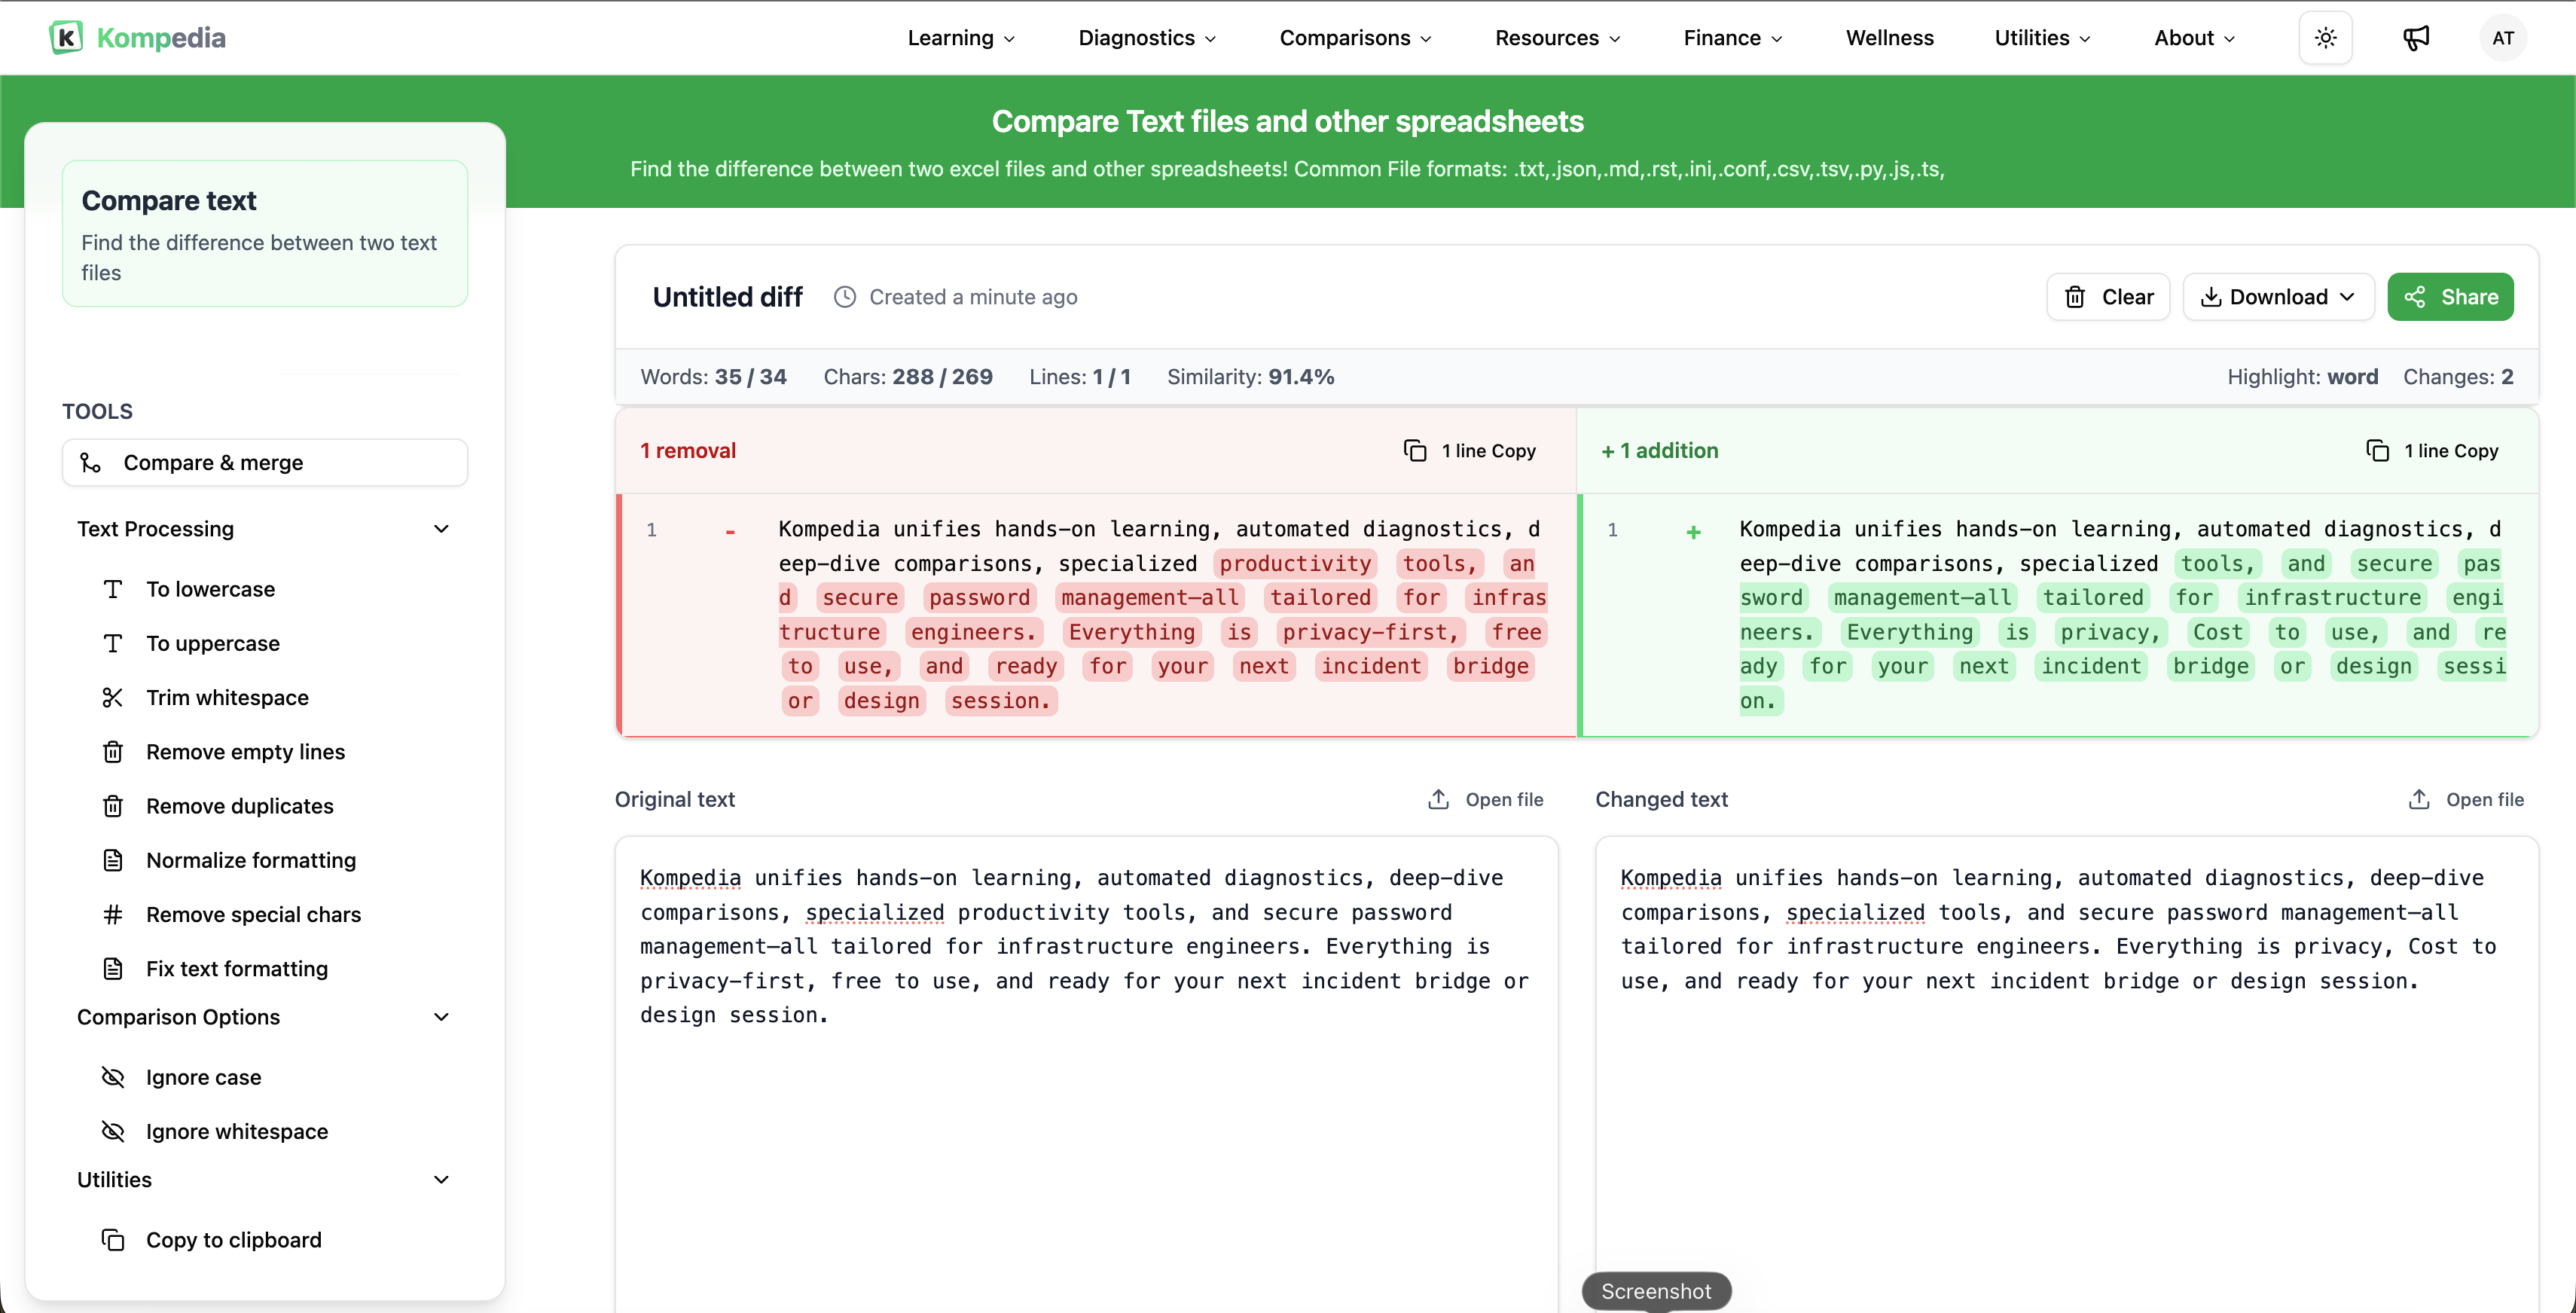Open the announcements megaphone icon
Viewport: 2576px width, 1313px height.
click(x=2415, y=38)
